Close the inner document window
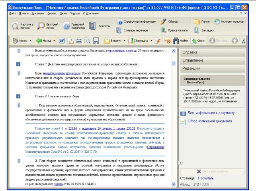The image size is (256, 191). 245,14
